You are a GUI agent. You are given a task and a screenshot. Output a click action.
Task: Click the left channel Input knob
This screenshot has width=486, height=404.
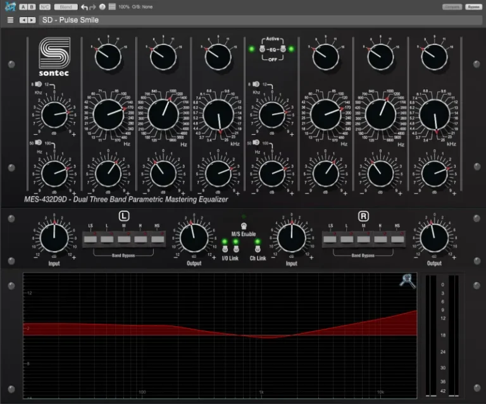pyautogui.click(x=54, y=238)
